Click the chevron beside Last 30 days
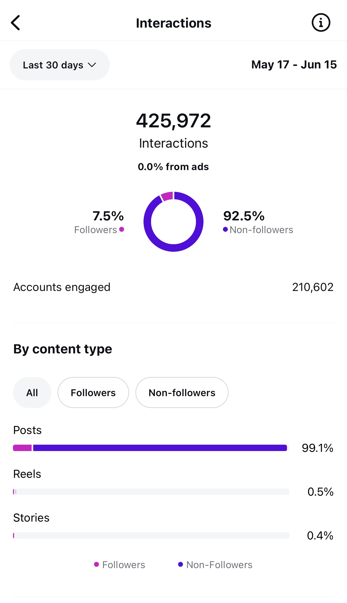347x603 pixels. pos(92,65)
